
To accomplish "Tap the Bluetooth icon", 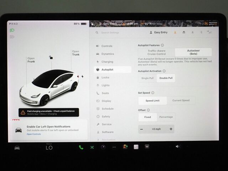I will pos(201,32).
